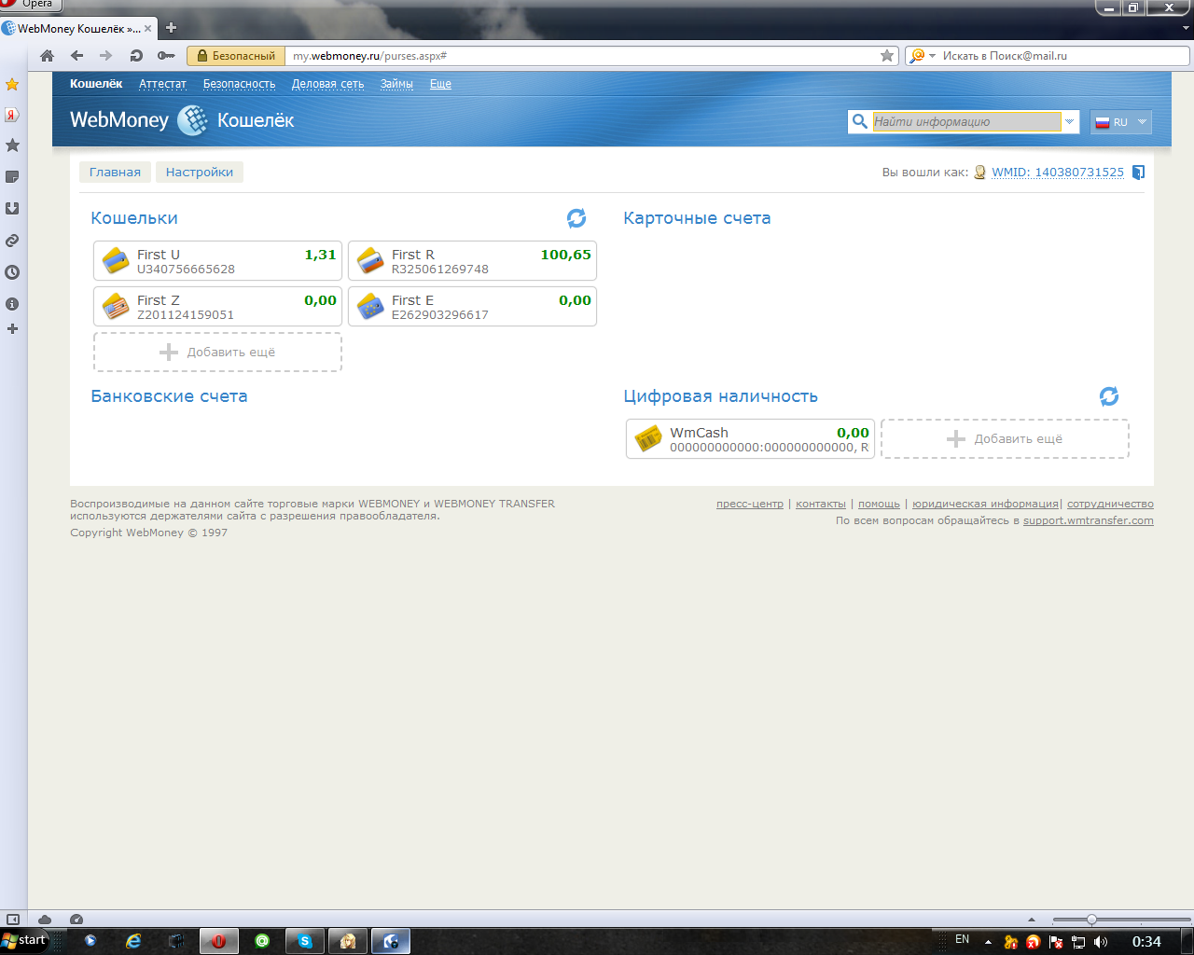Image resolution: width=1194 pixels, height=955 pixels.
Task: Expand the Еще menu in the header
Action: (x=440, y=84)
